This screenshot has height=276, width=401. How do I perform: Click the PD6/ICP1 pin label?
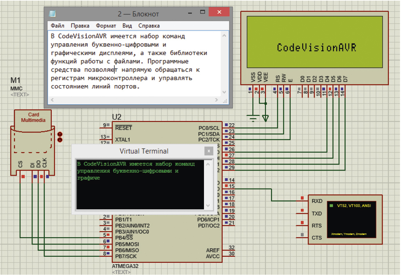pos(208,220)
